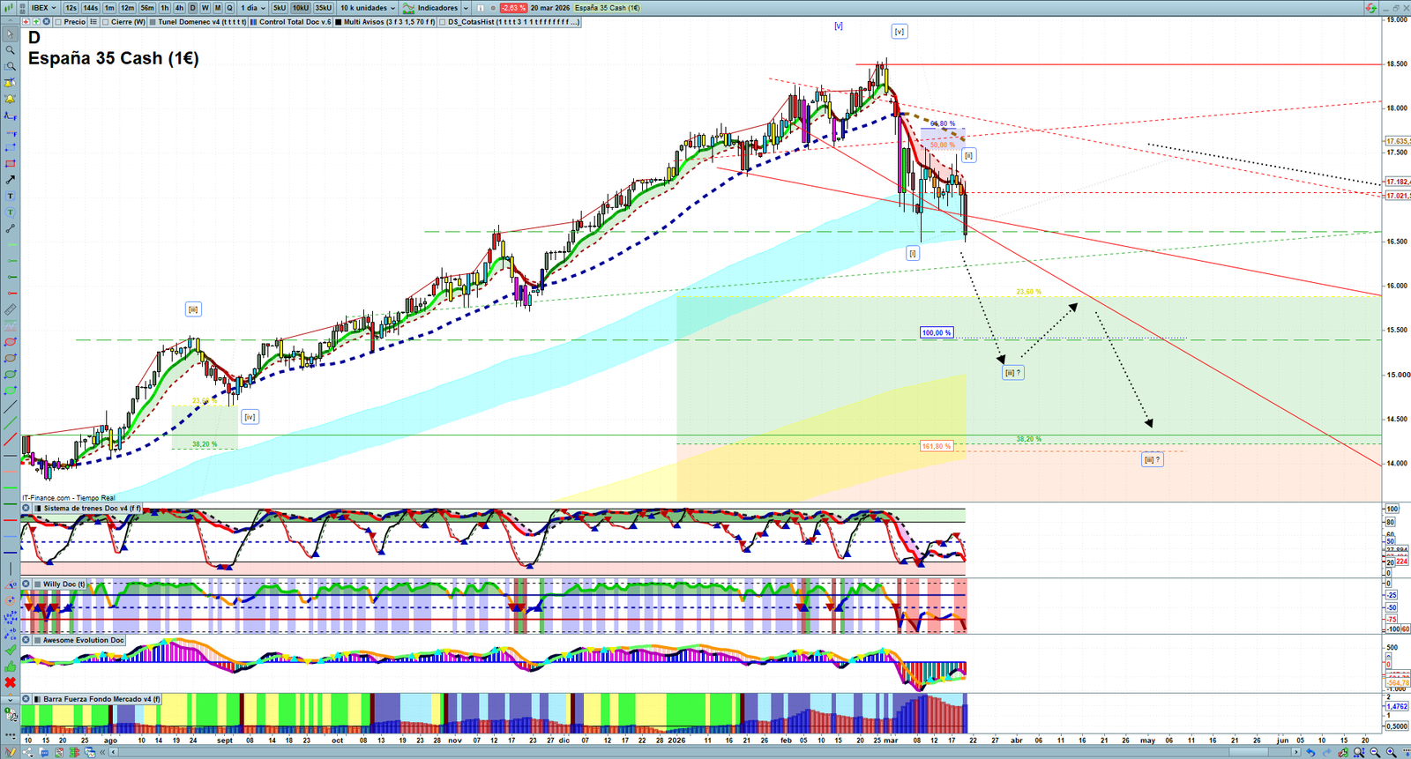Screen dimensions: 1411x759
Task: Toggle the Cierre (W) checkbox
Action: tap(106, 22)
